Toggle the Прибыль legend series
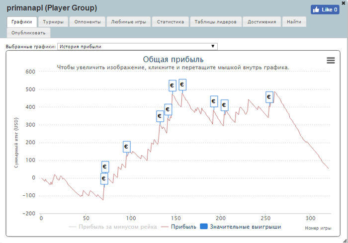 pyautogui.click(x=178, y=227)
